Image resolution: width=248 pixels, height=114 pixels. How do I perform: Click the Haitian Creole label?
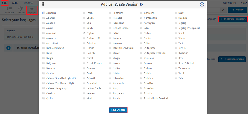[x=94, y=88]
